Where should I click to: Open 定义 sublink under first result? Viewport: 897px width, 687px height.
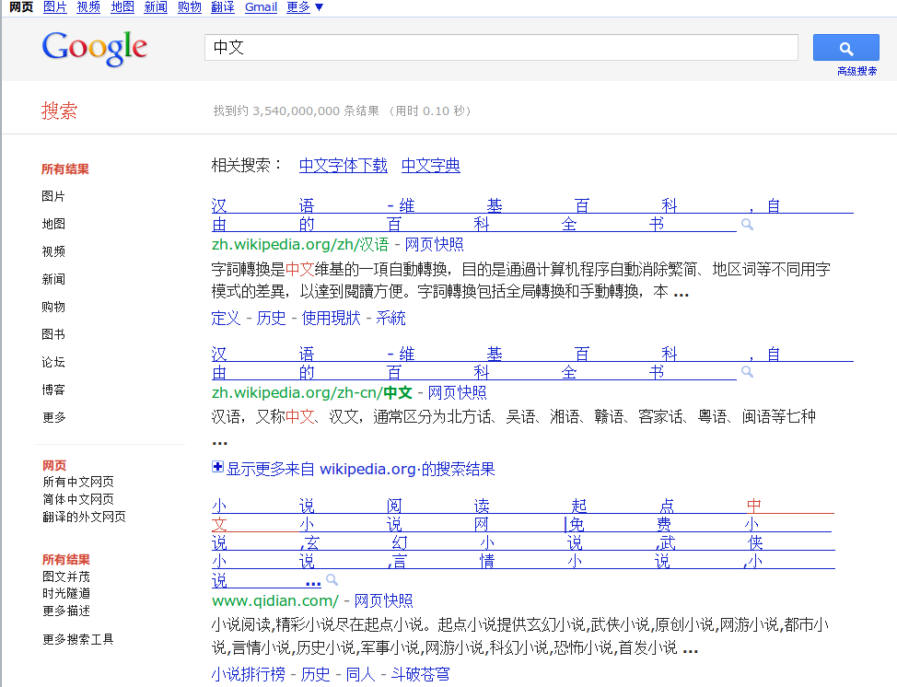click(x=226, y=318)
